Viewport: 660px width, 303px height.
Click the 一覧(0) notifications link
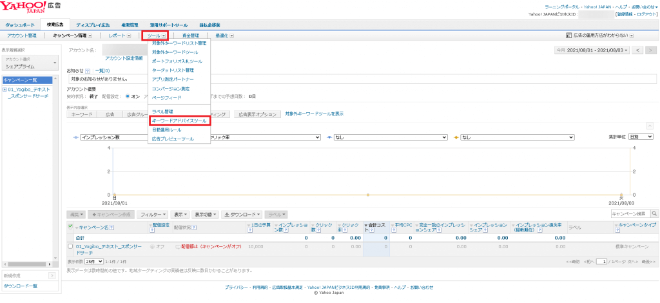point(102,71)
